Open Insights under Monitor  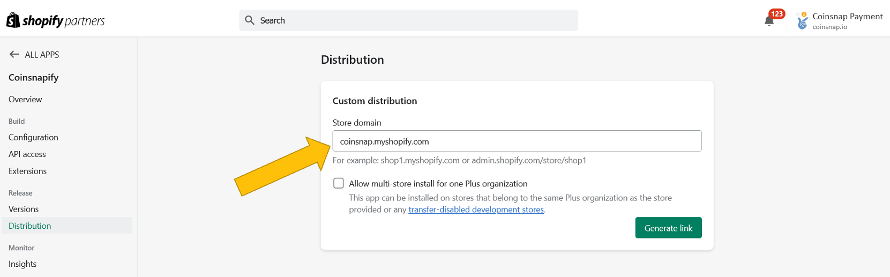[x=23, y=264]
